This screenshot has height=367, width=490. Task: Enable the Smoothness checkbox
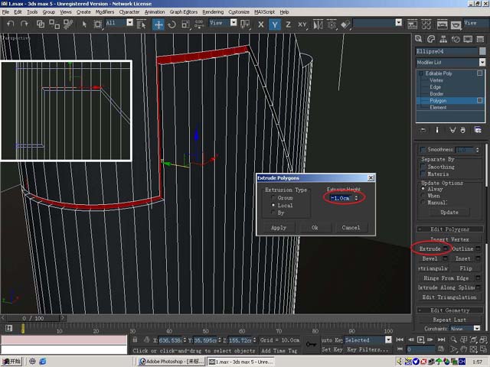[422, 150]
